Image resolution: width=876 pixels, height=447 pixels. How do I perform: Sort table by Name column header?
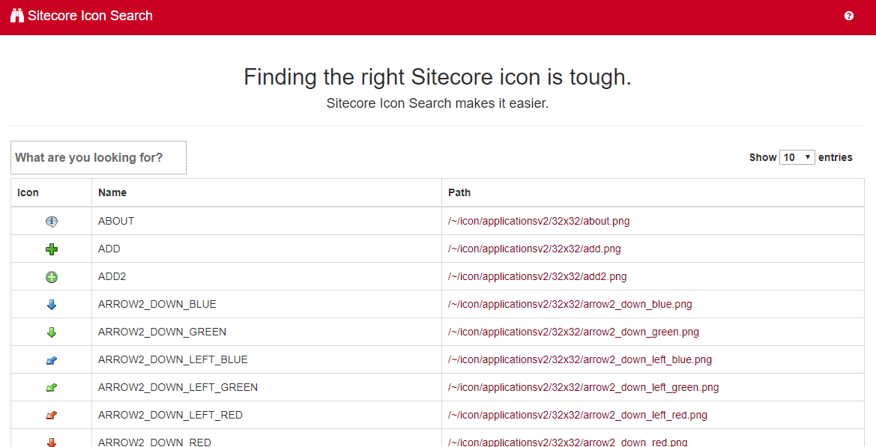coord(112,192)
